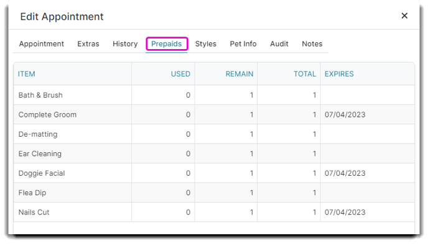Click Nails Cut expiry date 07/04/2023
The width and height of the screenshot is (428, 251).
[x=345, y=212]
